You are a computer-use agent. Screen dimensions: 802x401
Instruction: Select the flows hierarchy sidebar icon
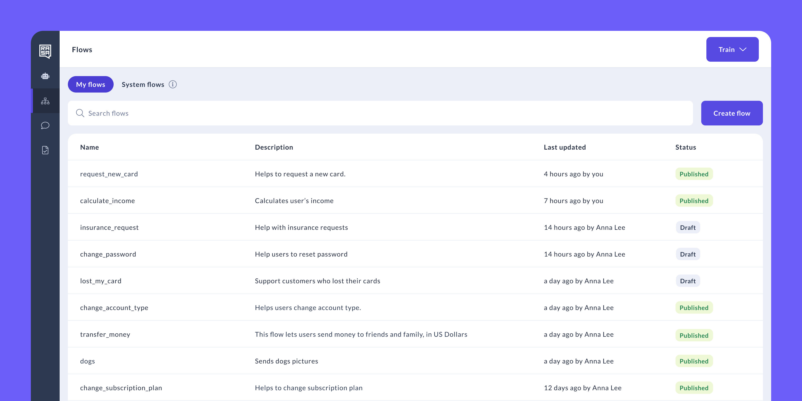point(45,101)
